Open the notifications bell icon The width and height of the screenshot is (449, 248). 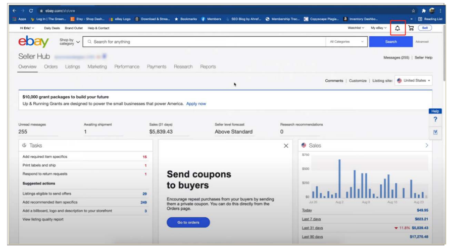coord(397,28)
